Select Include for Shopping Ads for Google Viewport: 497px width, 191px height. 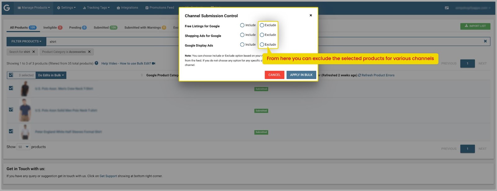242,35
